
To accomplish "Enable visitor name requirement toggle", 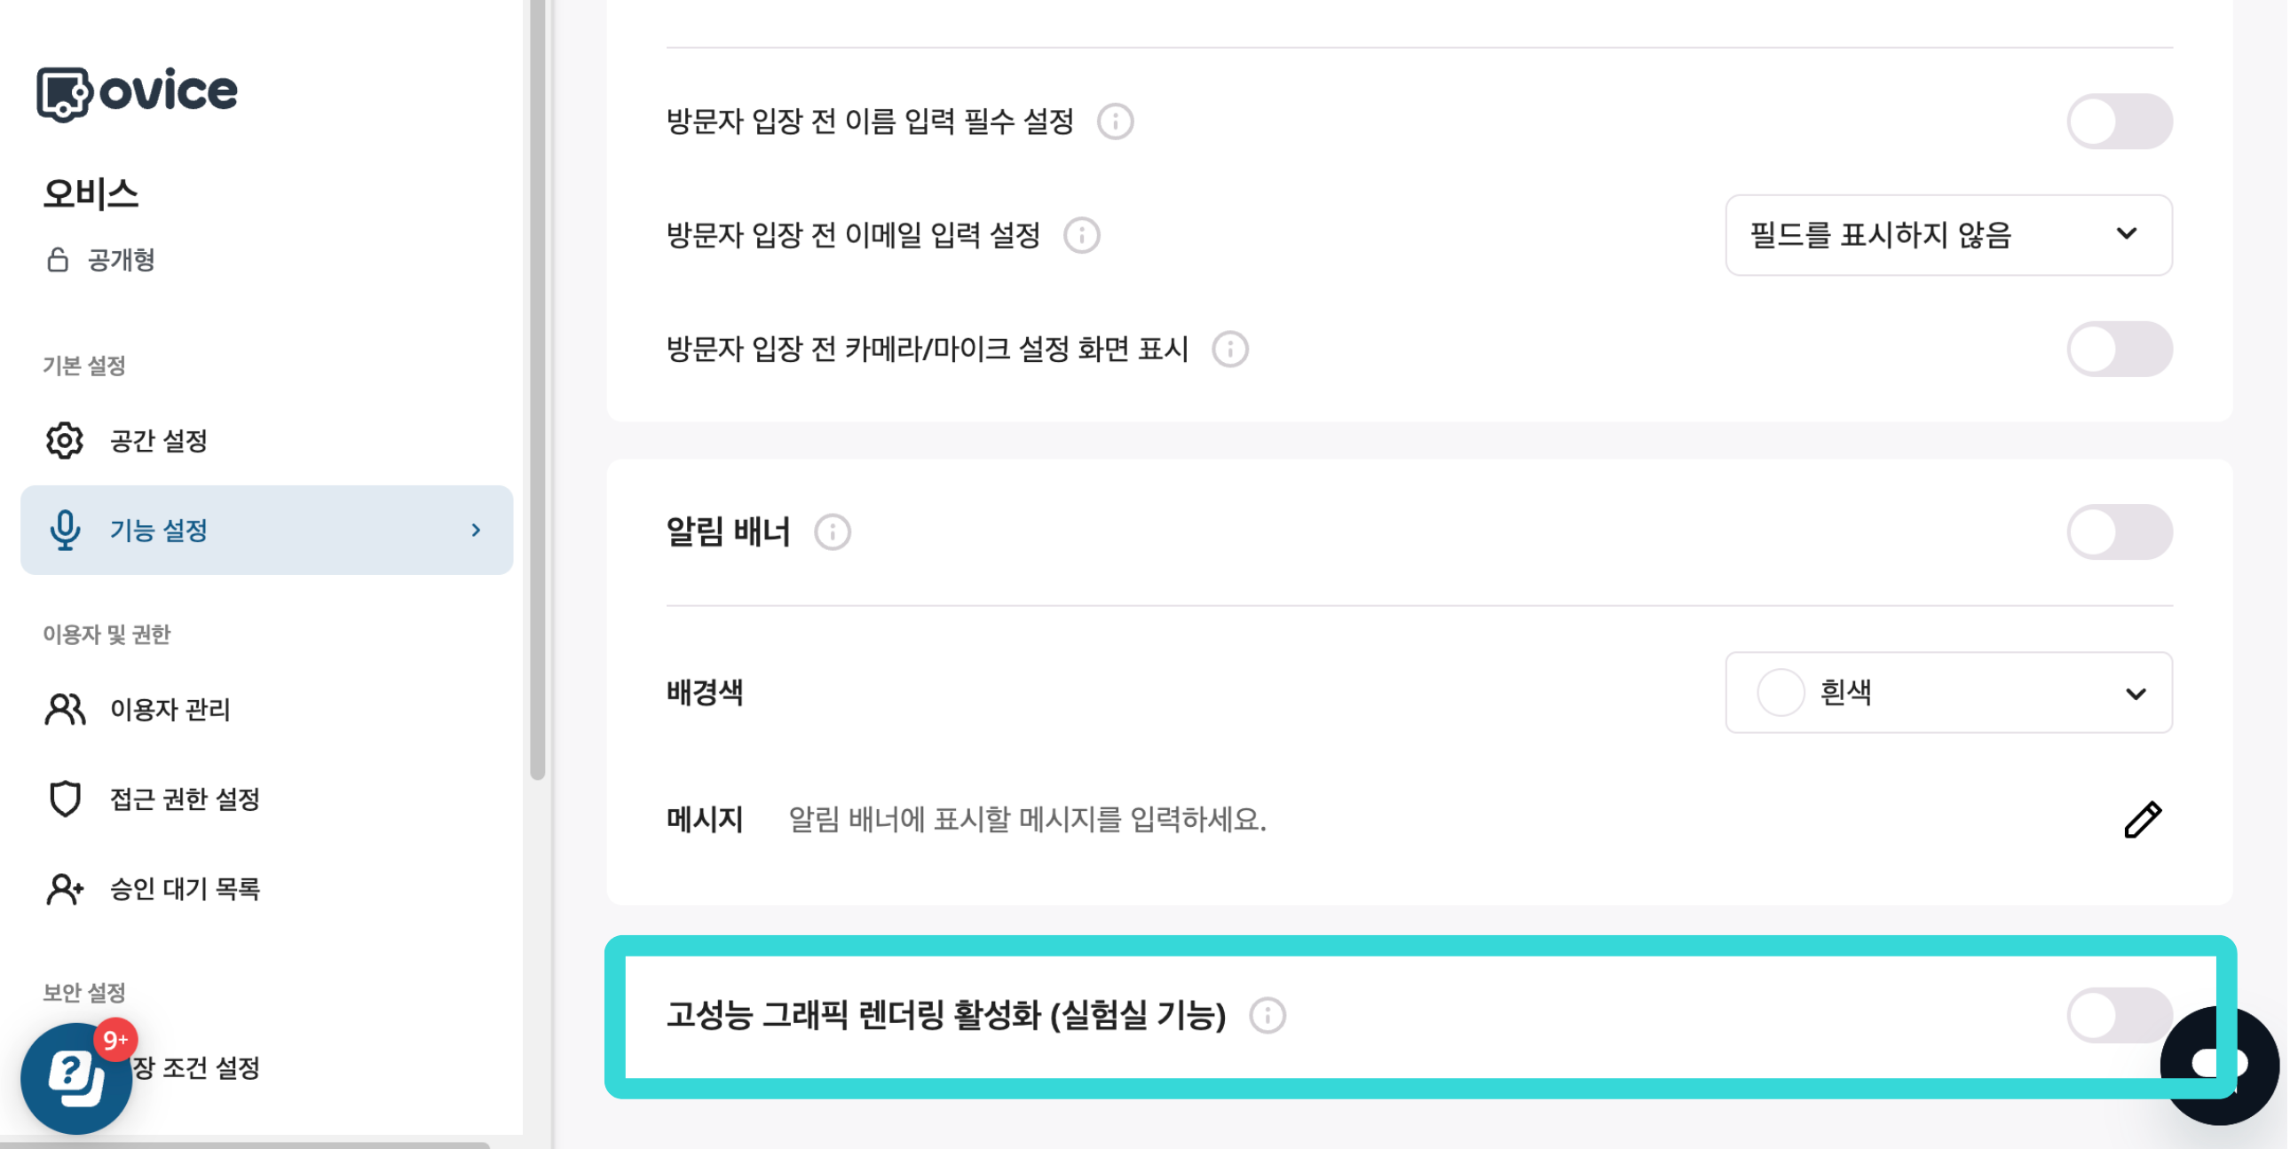I will [x=2120, y=121].
